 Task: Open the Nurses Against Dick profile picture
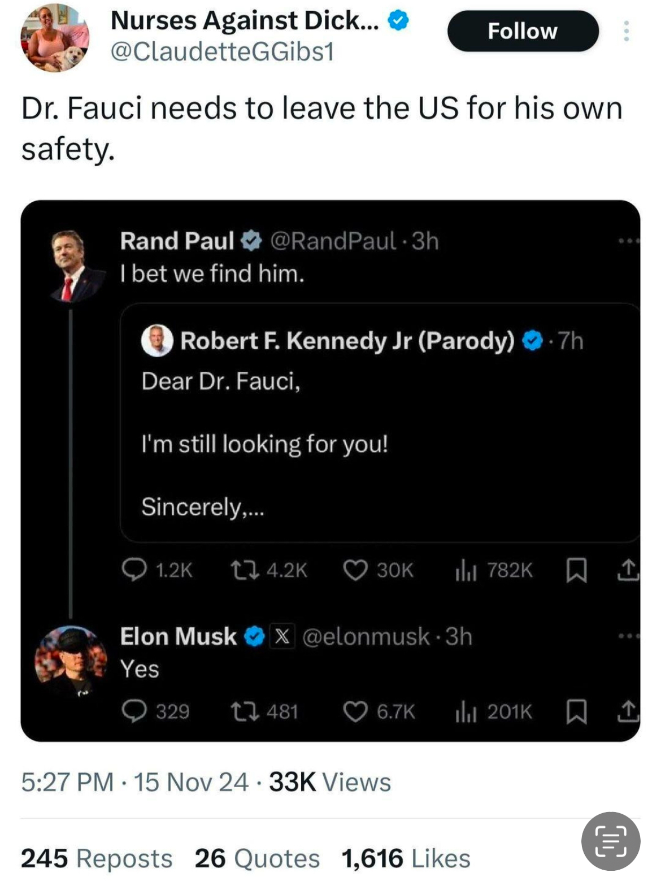pyautogui.click(x=55, y=37)
